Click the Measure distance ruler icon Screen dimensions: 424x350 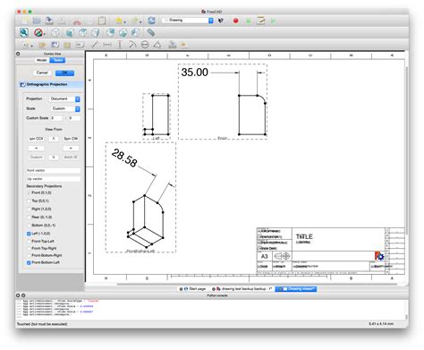click(x=151, y=32)
